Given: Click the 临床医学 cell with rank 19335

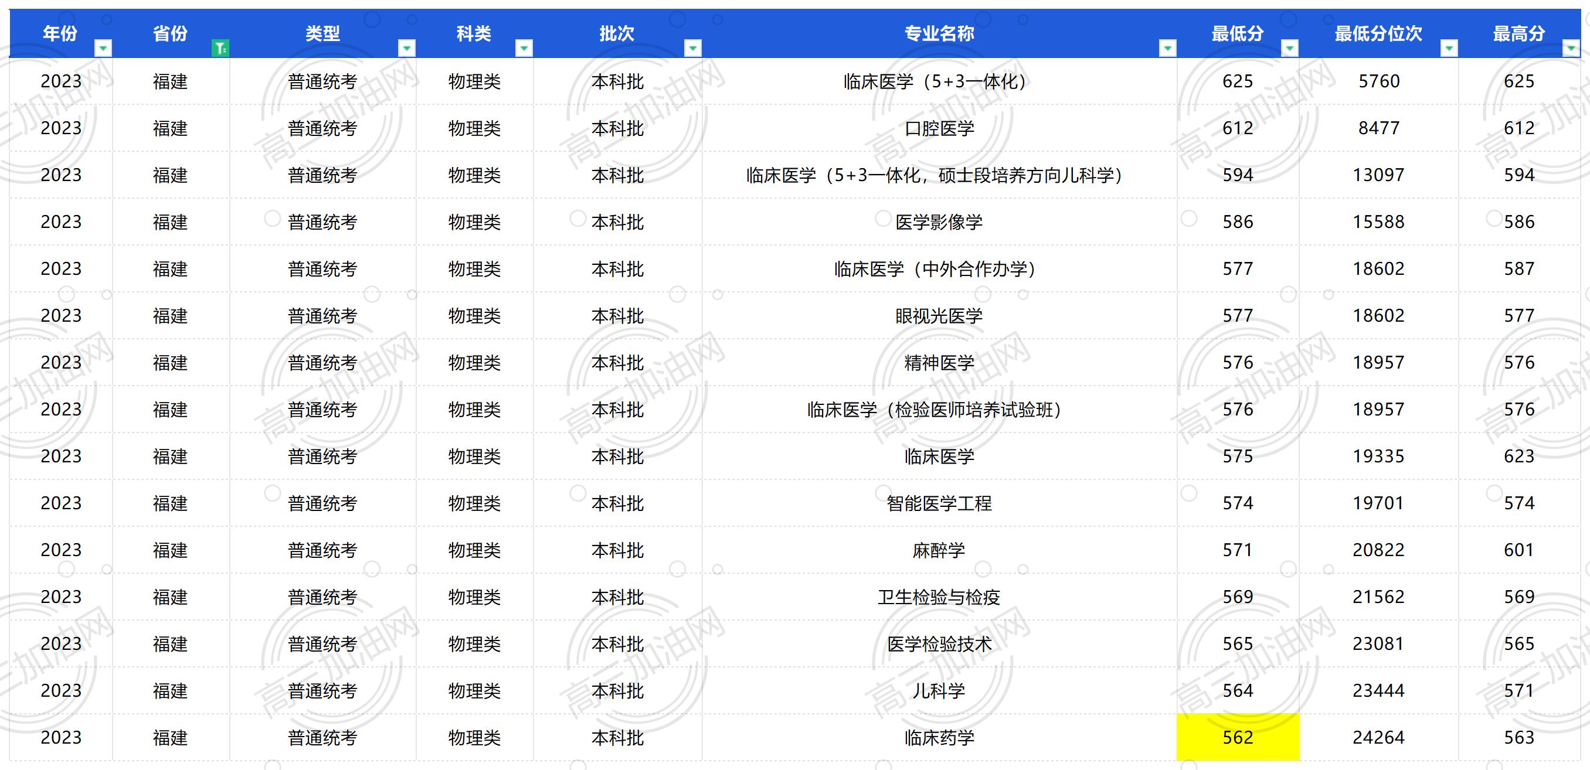Looking at the screenshot, I should pyautogui.click(x=939, y=456).
